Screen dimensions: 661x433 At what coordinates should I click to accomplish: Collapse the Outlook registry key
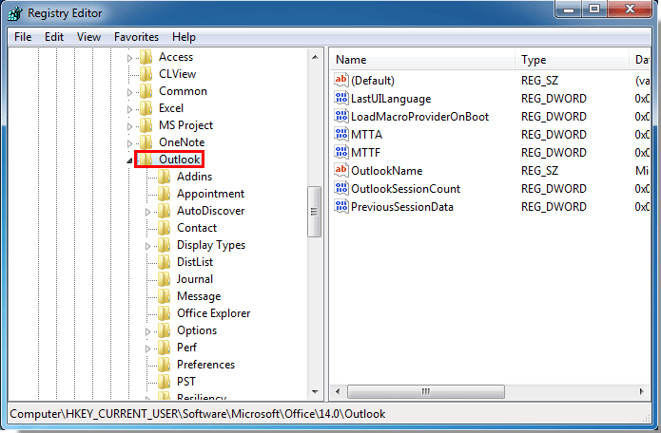click(x=130, y=160)
